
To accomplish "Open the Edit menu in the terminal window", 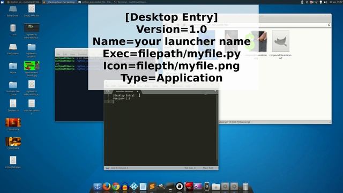I will (65, 54).
